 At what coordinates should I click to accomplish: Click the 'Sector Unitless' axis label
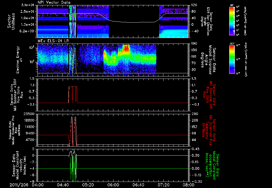tap(11, 21)
